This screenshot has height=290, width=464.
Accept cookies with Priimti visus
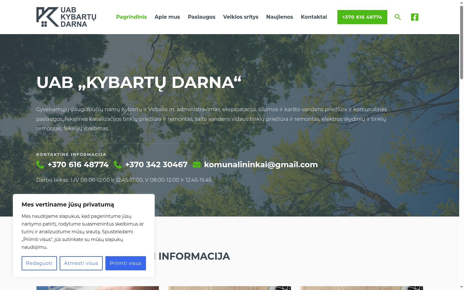click(x=126, y=263)
